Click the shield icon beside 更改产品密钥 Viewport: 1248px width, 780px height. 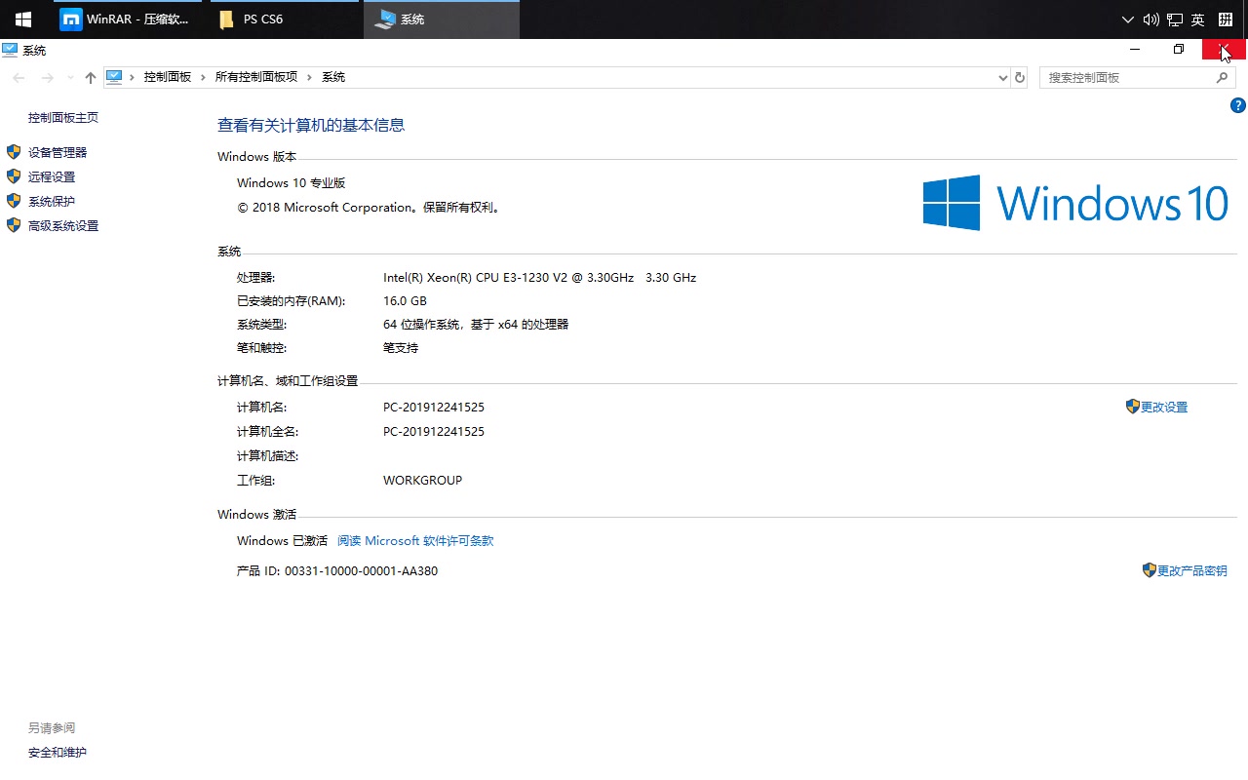tap(1150, 570)
